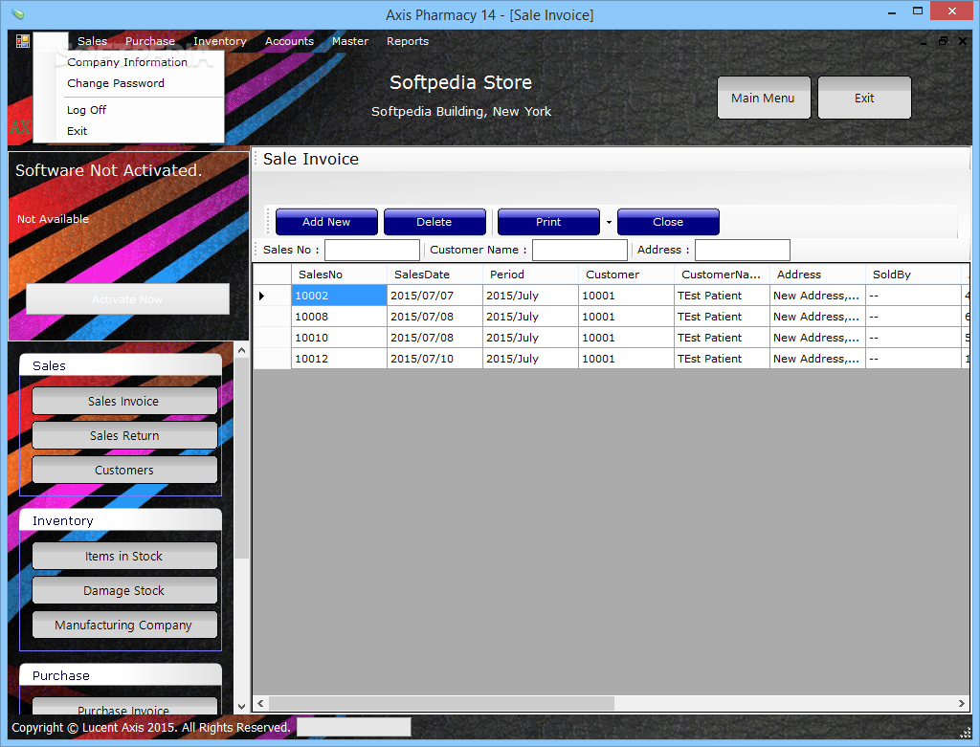Focus the Sales No filter field
980x747 pixels.
(372, 250)
